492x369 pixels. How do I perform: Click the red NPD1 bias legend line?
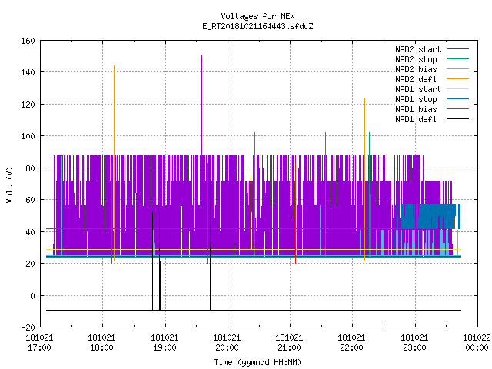457,109
